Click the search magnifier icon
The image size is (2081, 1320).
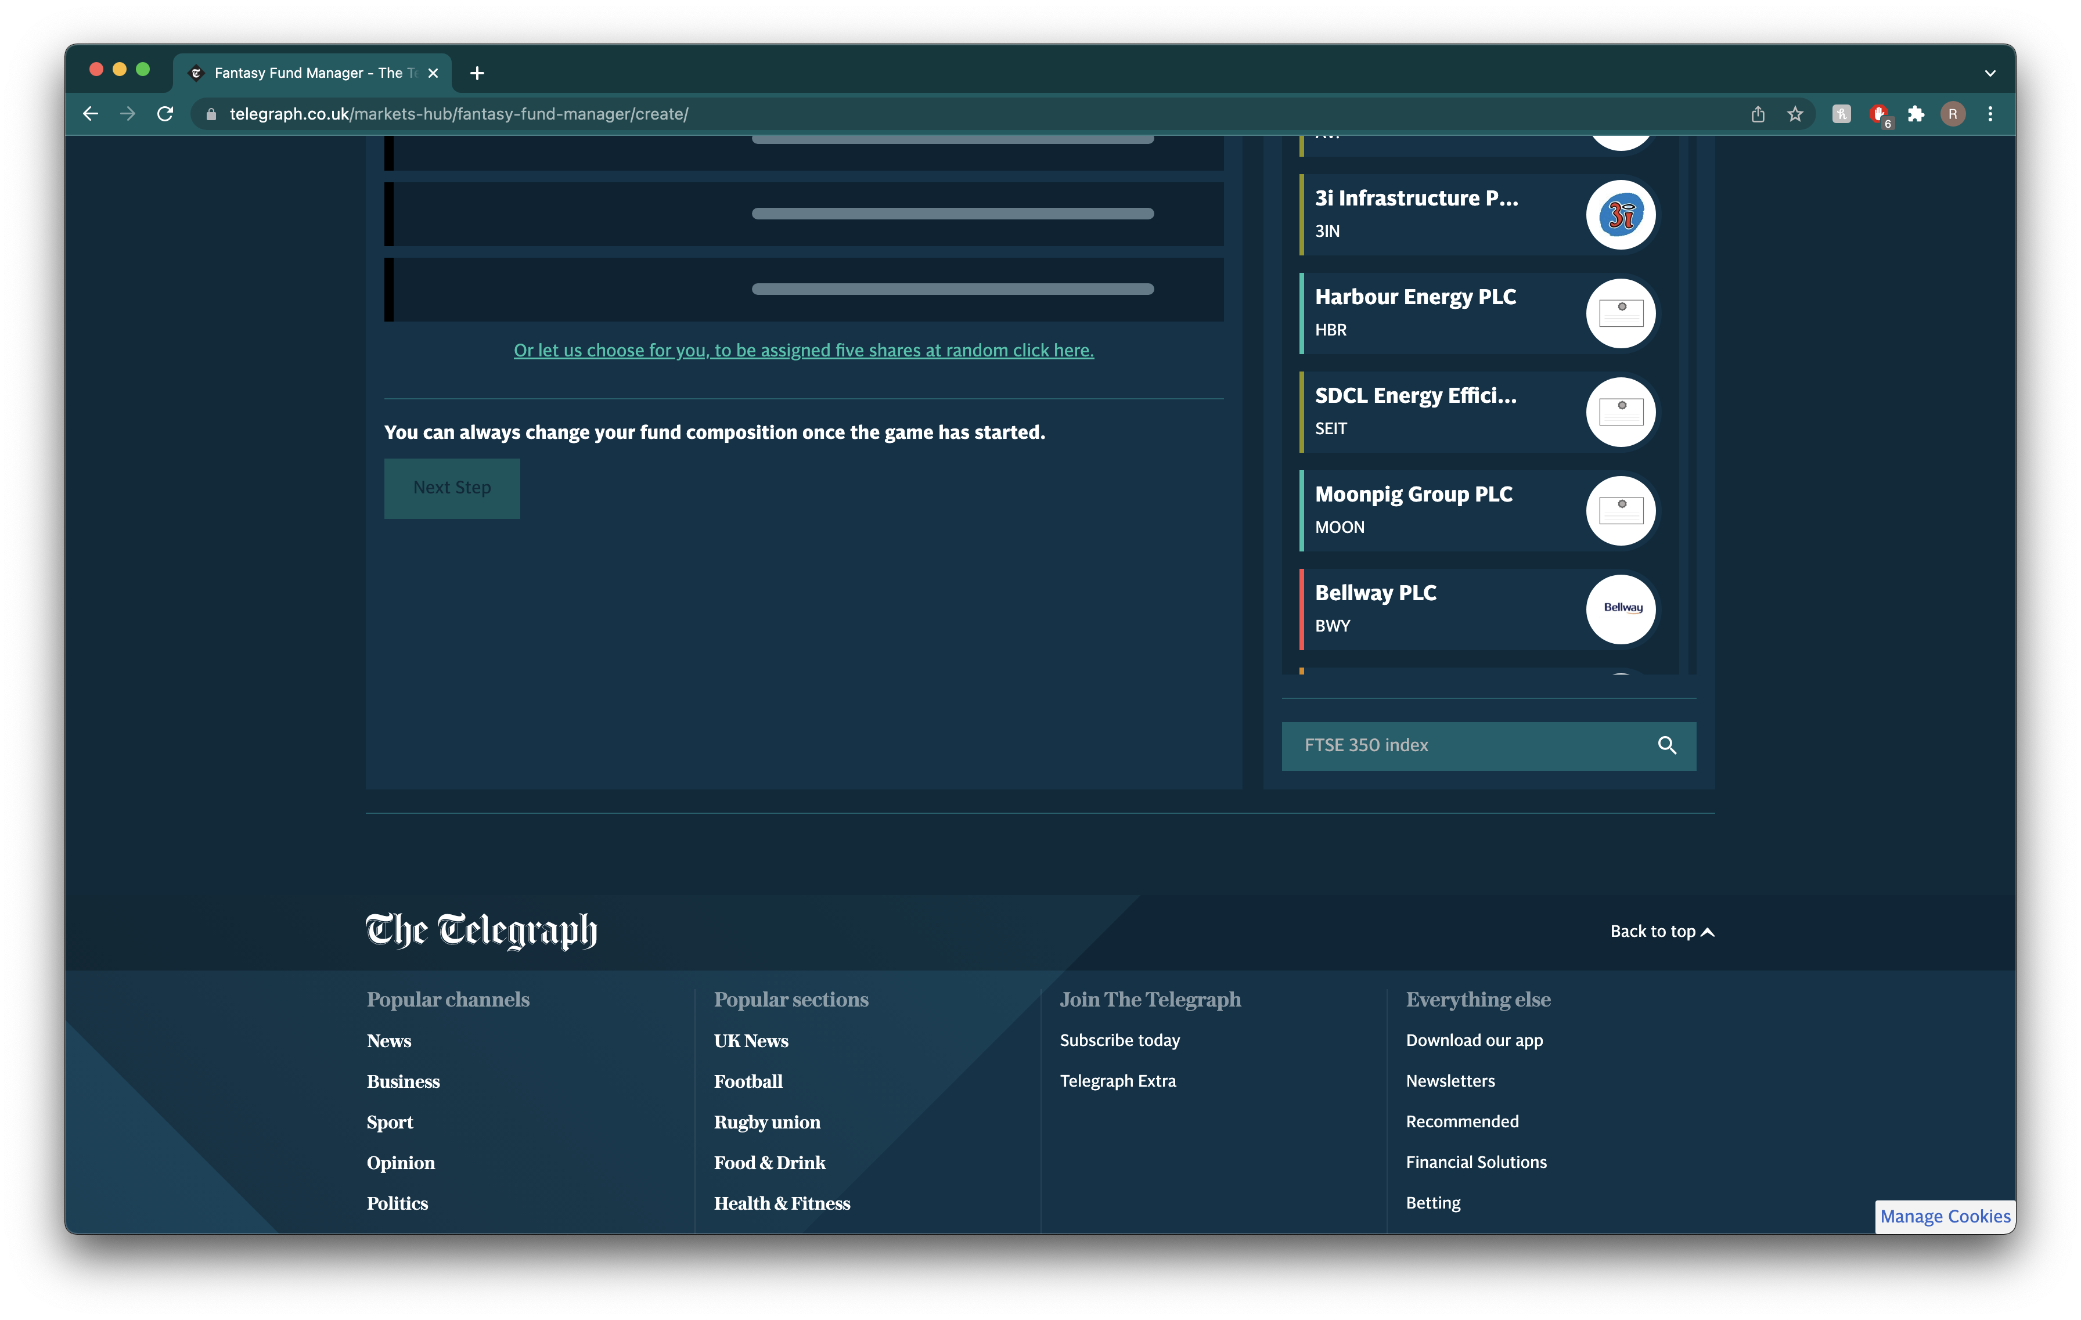pos(1667,745)
